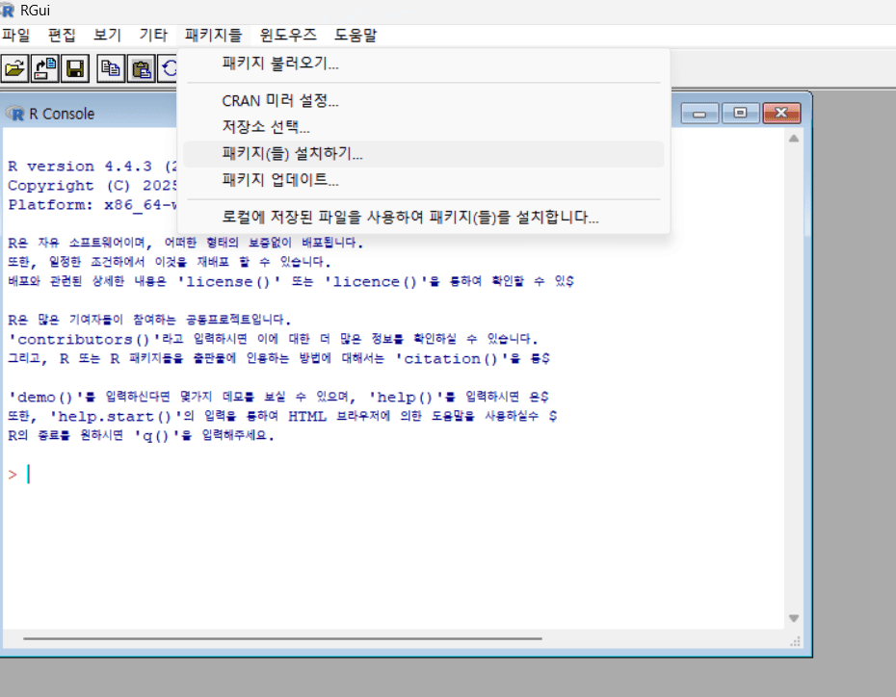Click the Open script folder icon
The height and width of the screenshot is (697, 896).
pyautogui.click(x=14, y=68)
